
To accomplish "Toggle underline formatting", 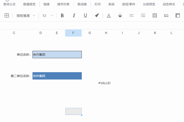I will point(85,16).
